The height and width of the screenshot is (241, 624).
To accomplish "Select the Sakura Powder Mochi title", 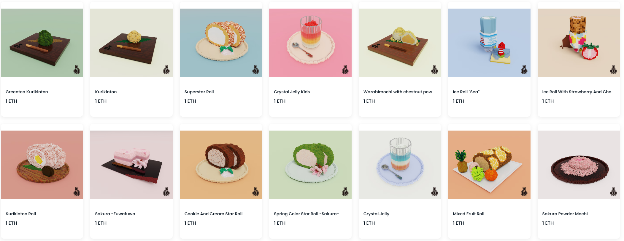I will pos(565,214).
